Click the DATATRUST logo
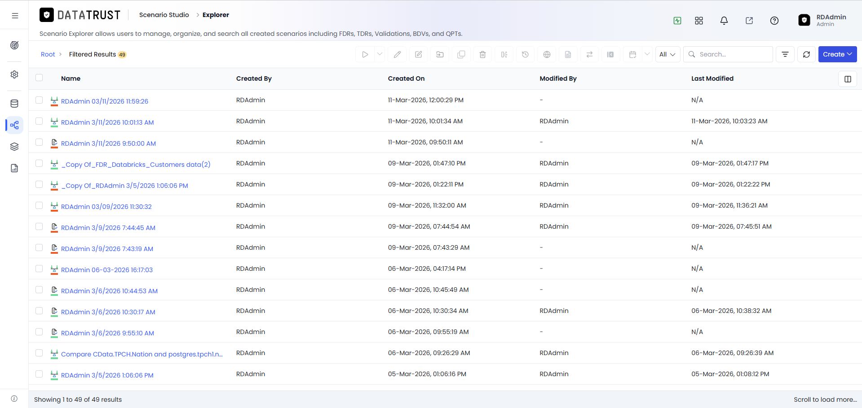This screenshot has height=408, width=862. coord(80,15)
